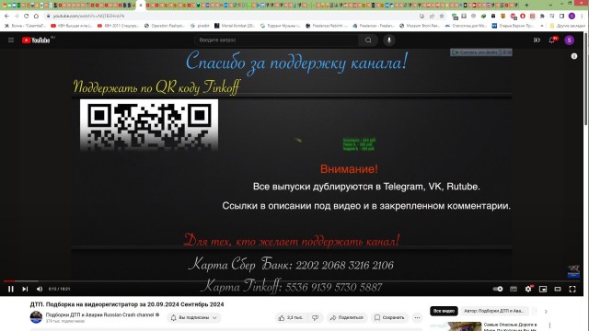Image resolution: width=589 pixels, height=331 pixels.
Task: Switch to miniplayer mode
Action: coord(543,289)
